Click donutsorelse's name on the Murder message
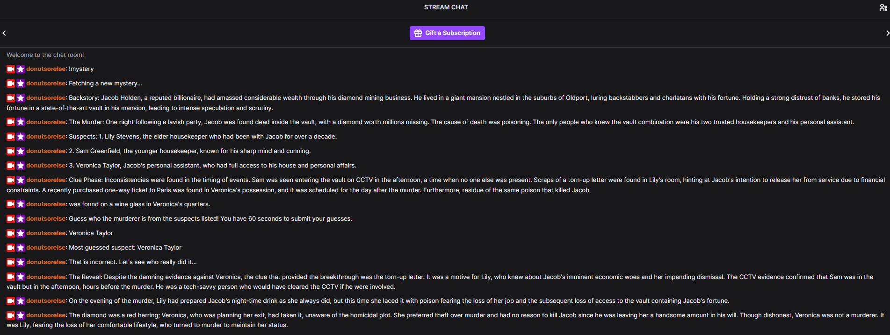This screenshot has height=335, width=890. point(45,122)
